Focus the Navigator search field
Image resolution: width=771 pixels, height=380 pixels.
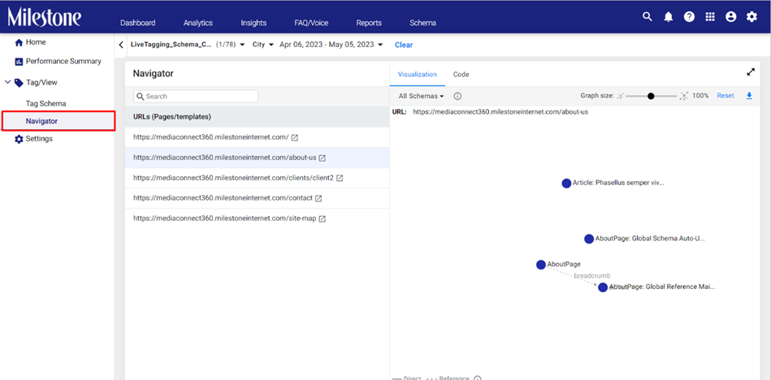(196, 97)
